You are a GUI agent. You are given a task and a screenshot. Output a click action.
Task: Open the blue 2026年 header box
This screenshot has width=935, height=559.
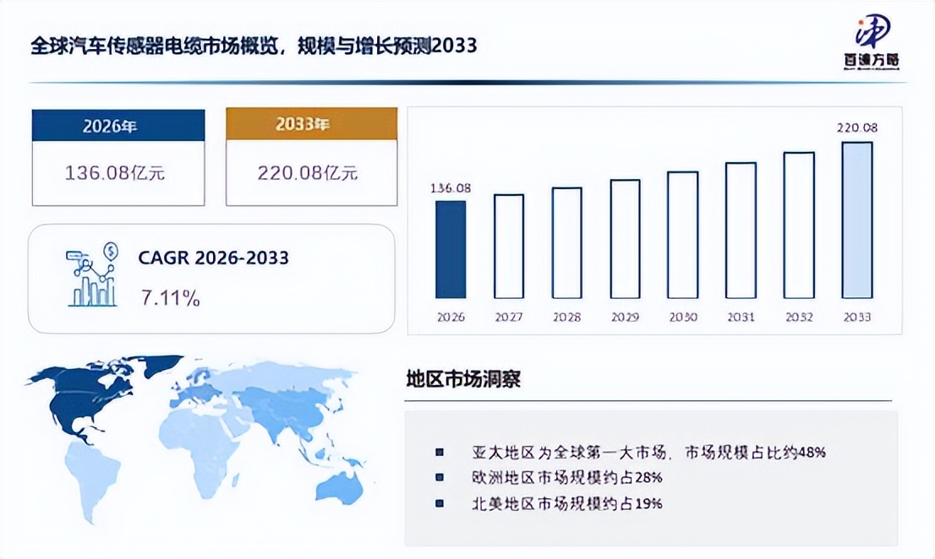(118, 126)
